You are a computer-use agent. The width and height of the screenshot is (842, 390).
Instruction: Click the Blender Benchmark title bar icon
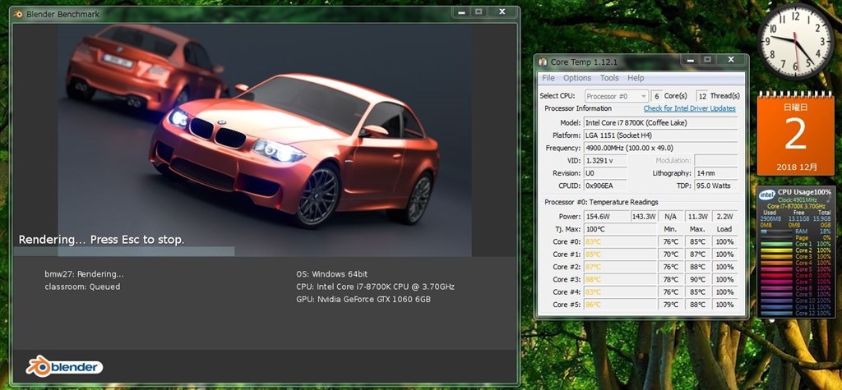(x=19, y=14)
